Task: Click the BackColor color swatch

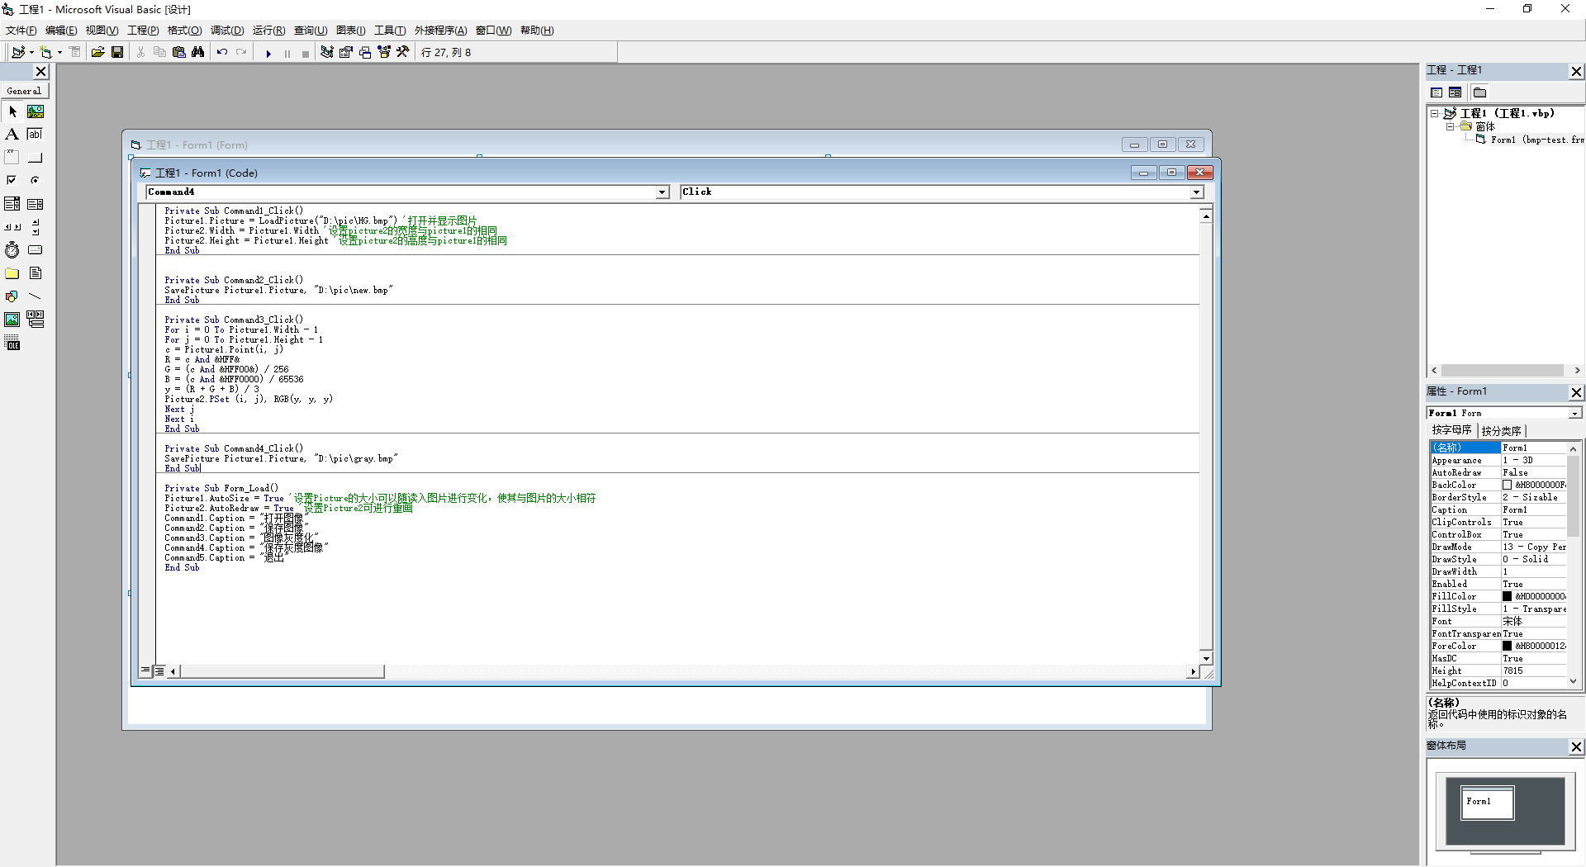Action: 1507,486
